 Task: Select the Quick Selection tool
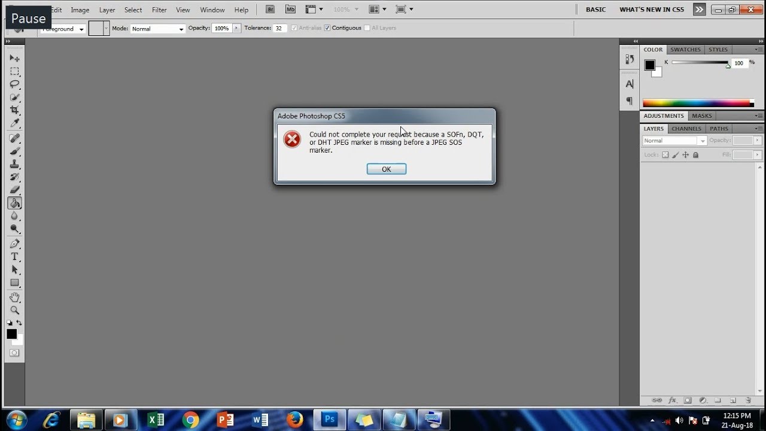point(15,97)
